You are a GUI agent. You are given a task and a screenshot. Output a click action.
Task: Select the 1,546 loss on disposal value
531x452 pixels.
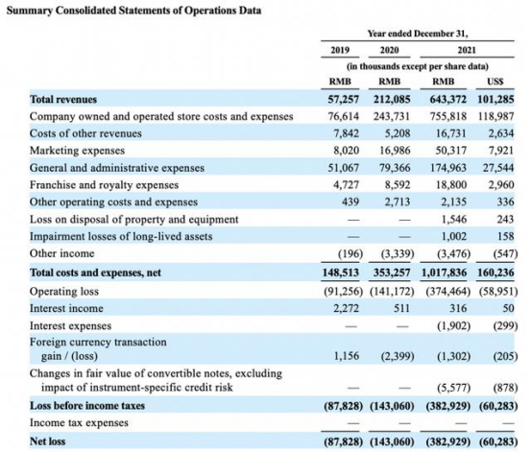454,220
